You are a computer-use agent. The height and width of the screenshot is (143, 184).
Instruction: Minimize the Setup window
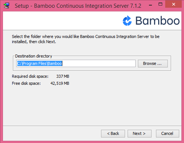[x=150, y=5]
